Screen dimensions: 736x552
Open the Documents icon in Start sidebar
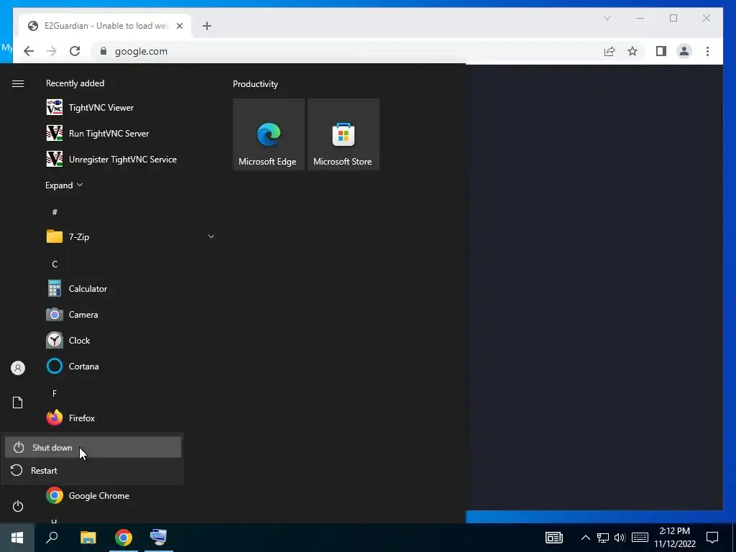pos(18,402)
